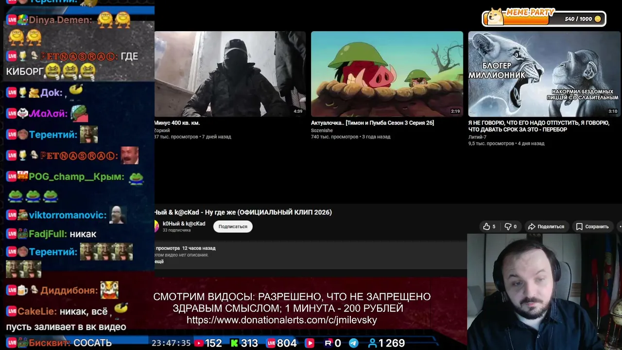This screenshot has width=622, height=350.
Task: Click the tiger emote in Диддибоня's message
Action: pyautogui.click(x=109, y=290)
